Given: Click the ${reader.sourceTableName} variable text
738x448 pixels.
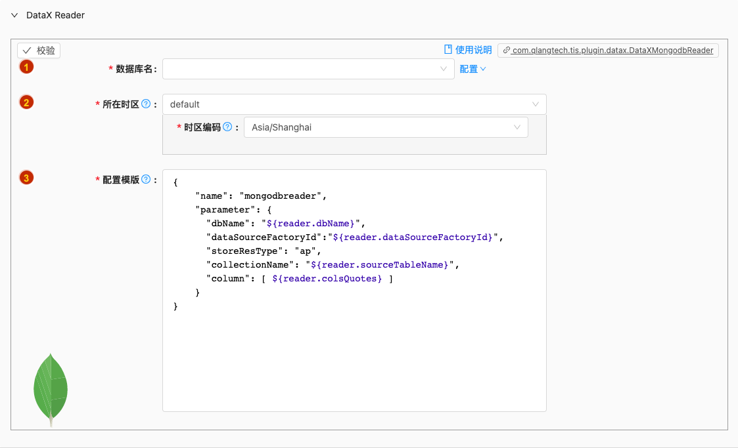Looking at the screenshot, I should [x=380, y=265].
